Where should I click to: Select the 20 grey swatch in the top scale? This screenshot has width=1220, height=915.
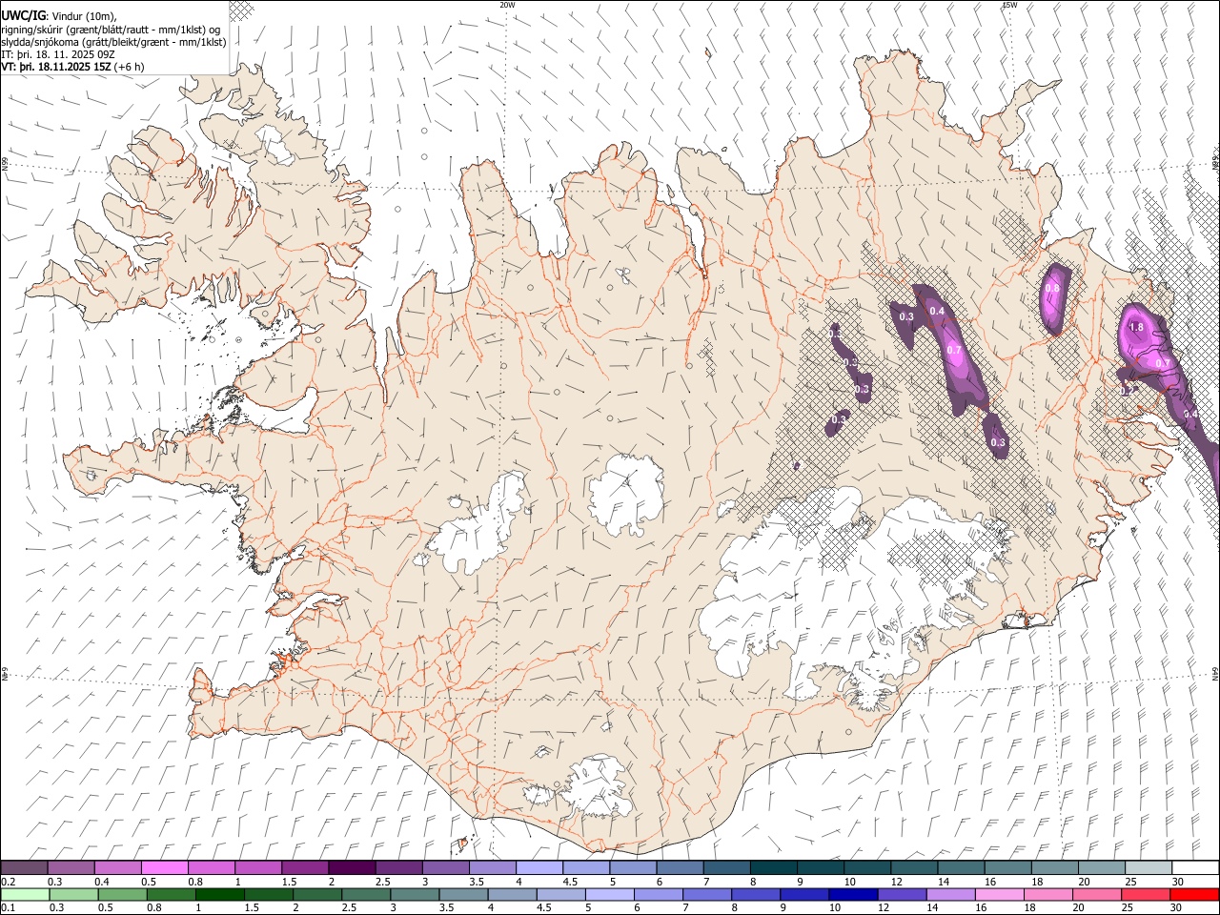click(1101, 867)
